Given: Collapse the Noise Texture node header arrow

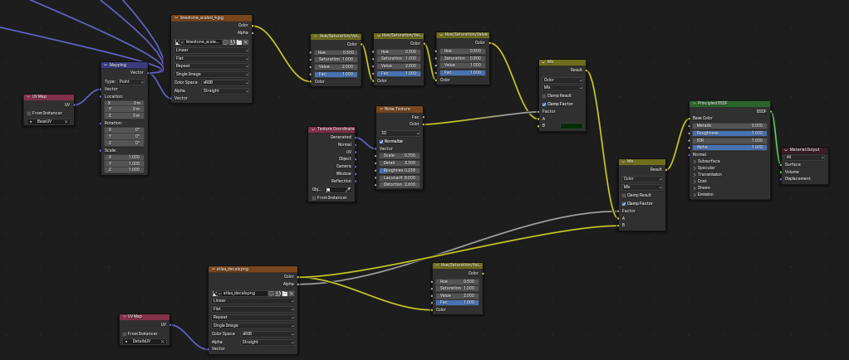Looking at the screenshot, I should (x=381, y=109).
